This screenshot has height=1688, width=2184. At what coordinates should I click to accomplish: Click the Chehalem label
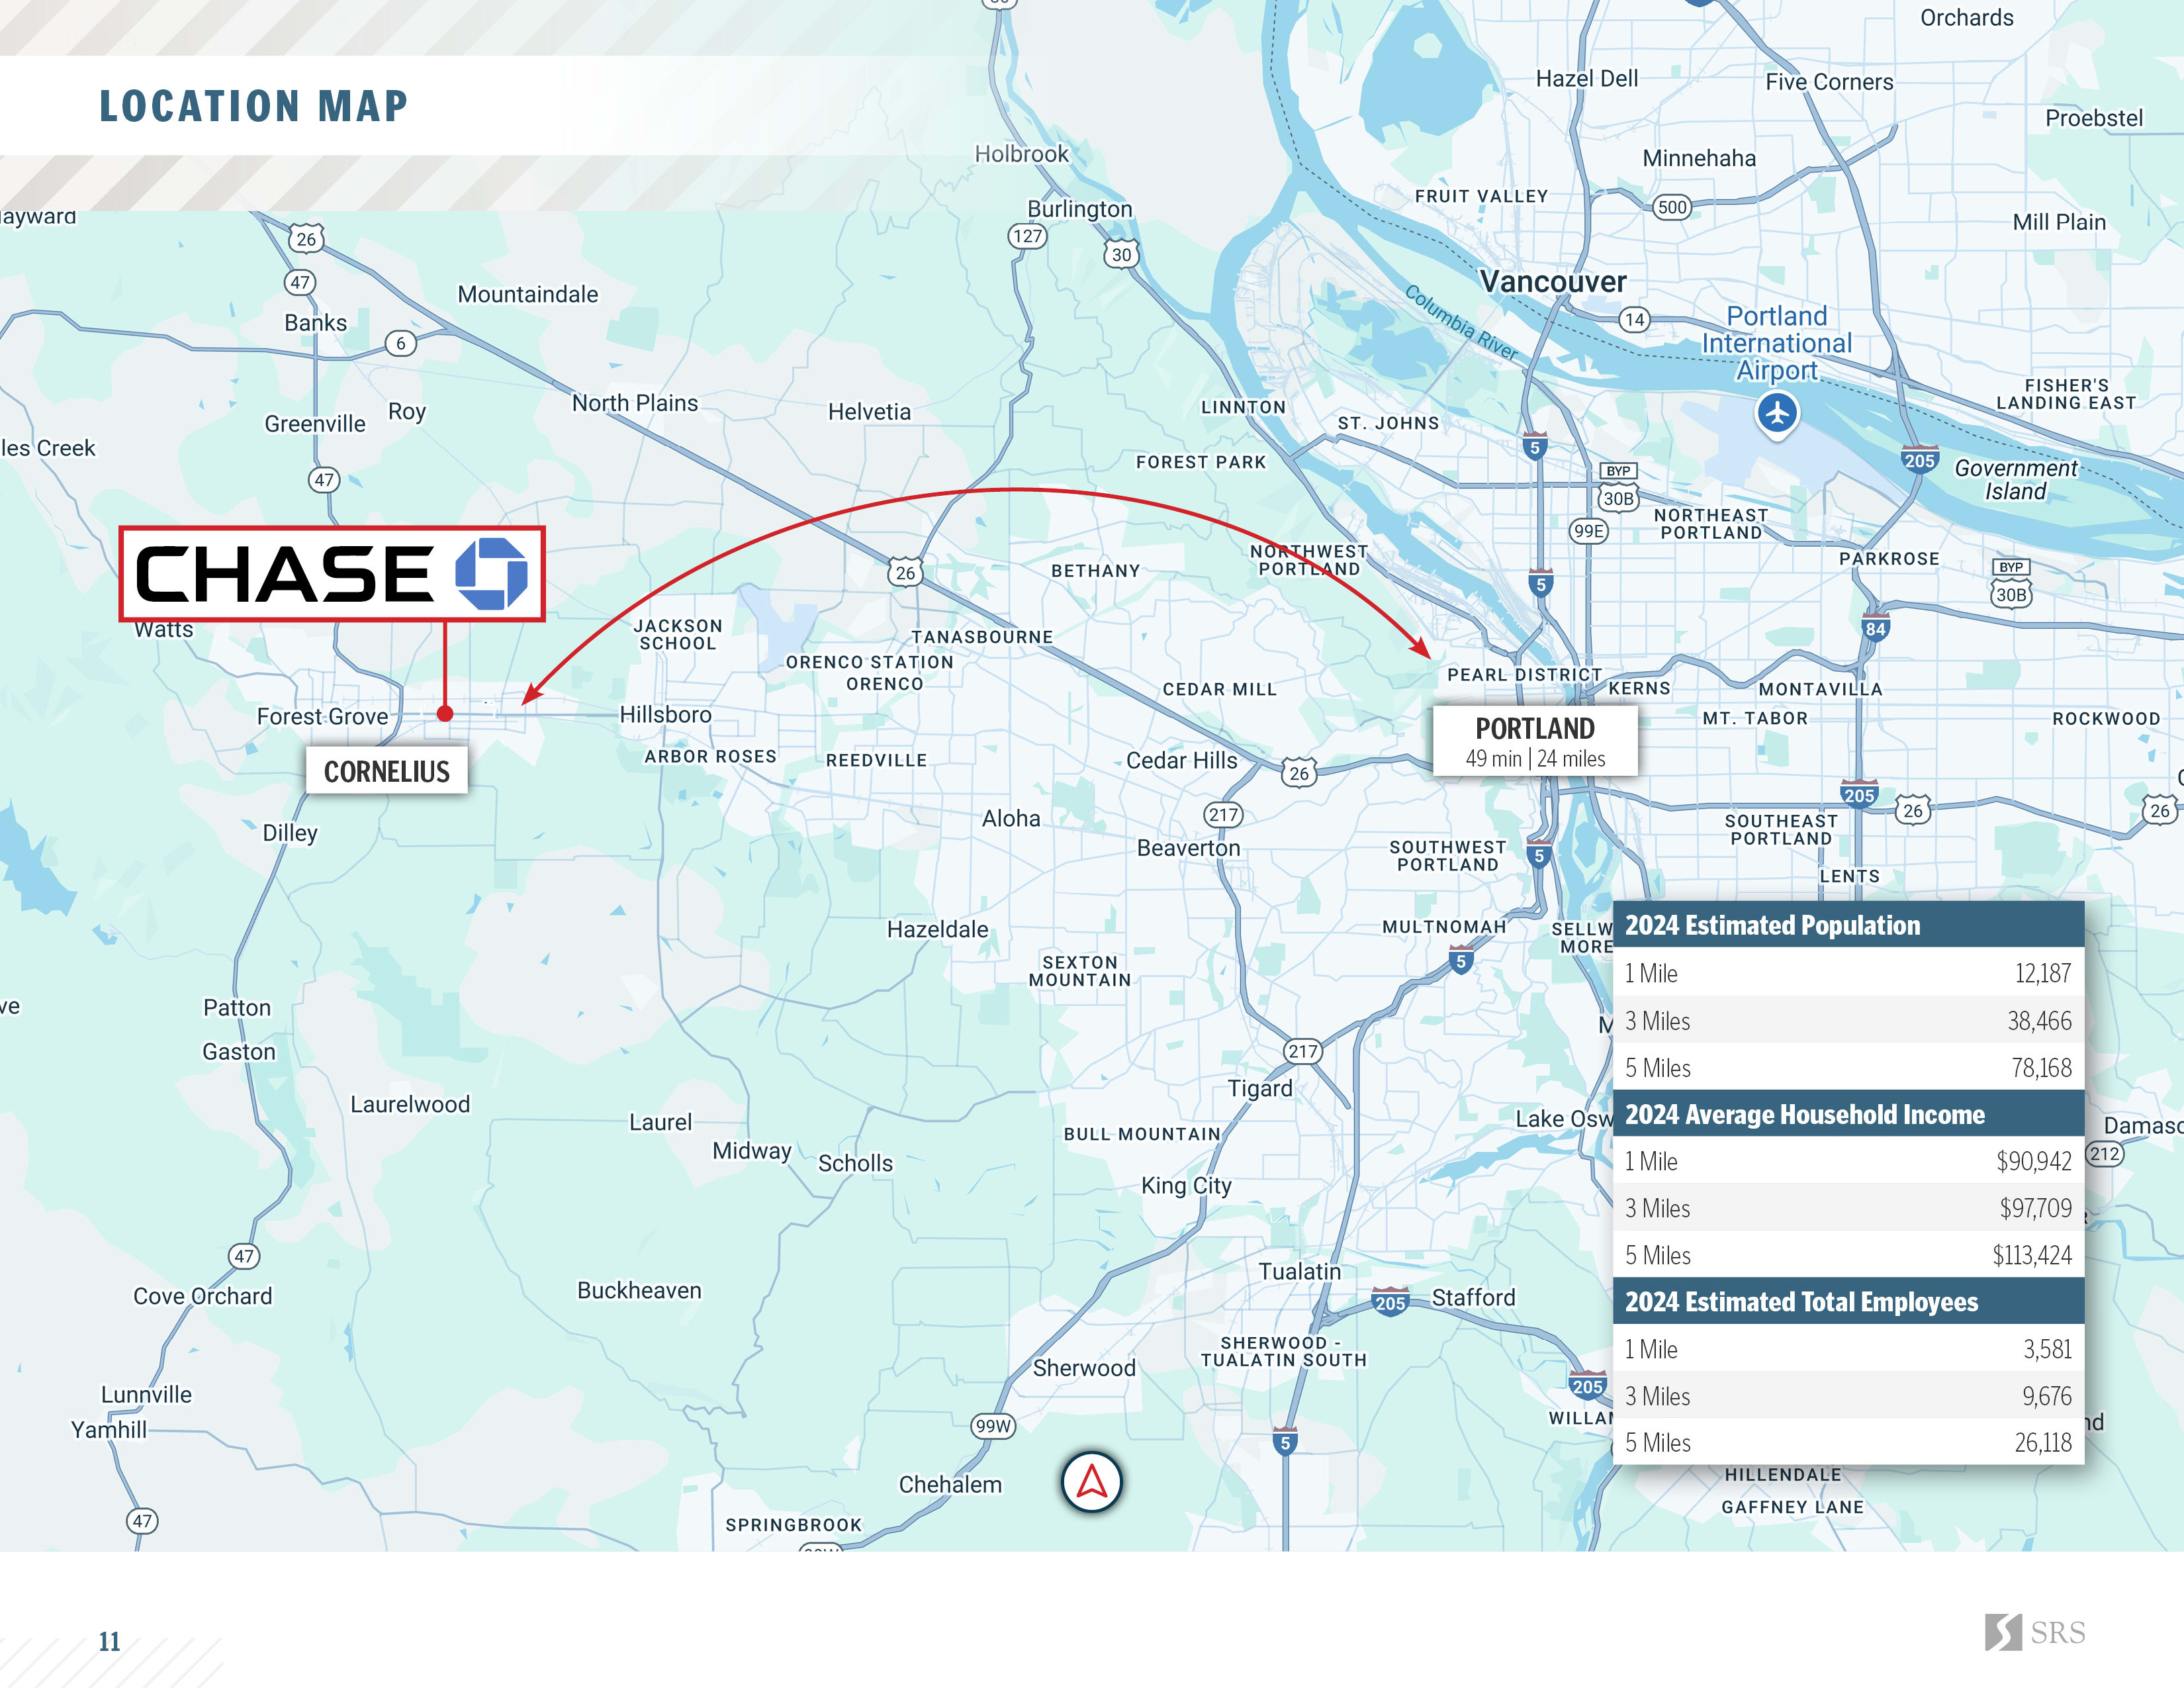(x=950, y=1485)
